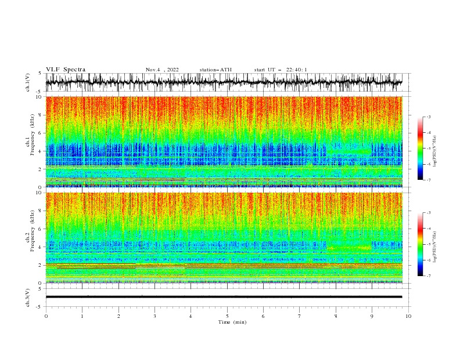The height and width of the screenshot is (355, 460).
Task: Click the ch.2 spectrogram panel
Action: pos(224,238)
